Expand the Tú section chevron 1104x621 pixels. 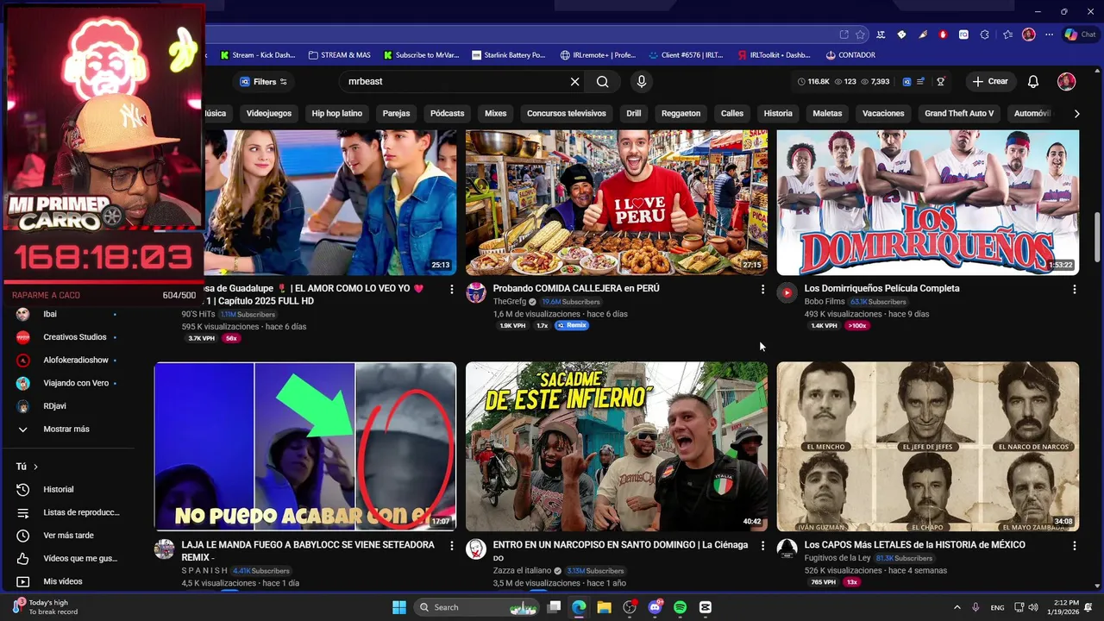coord(35,467)
